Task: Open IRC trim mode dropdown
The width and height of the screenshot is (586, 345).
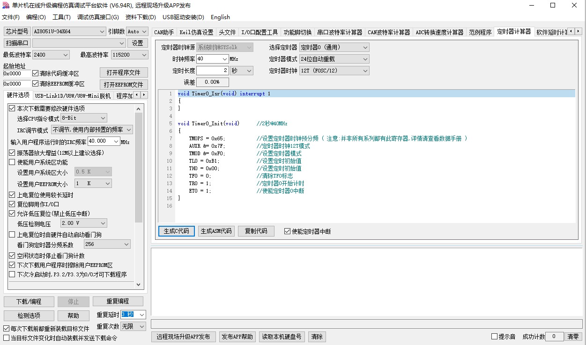Action: pos(92,129)
